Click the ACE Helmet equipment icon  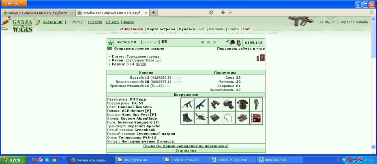coord(229,104)
